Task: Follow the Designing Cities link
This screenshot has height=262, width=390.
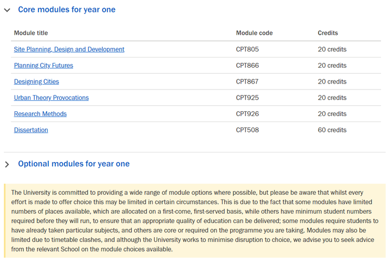Action: coord(37,82)
